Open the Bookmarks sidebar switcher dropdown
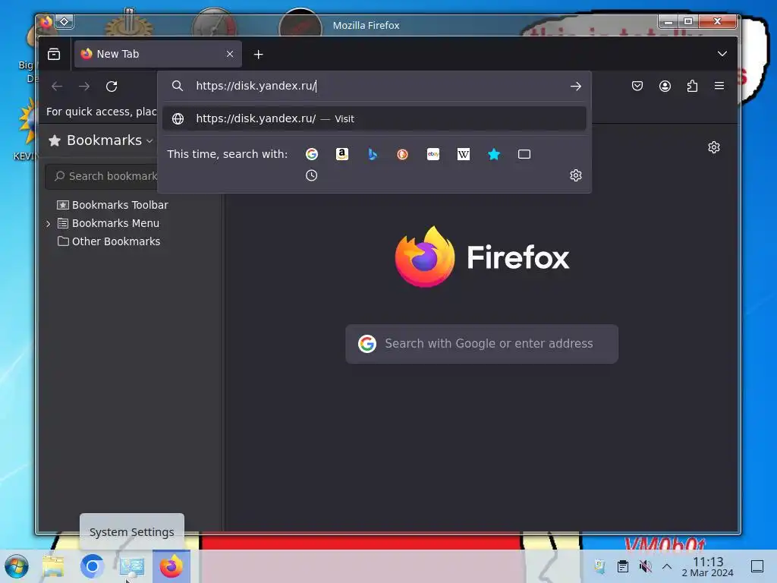Image resolution: width=777 pixels, height=583 pixels. tap(101, 140)
